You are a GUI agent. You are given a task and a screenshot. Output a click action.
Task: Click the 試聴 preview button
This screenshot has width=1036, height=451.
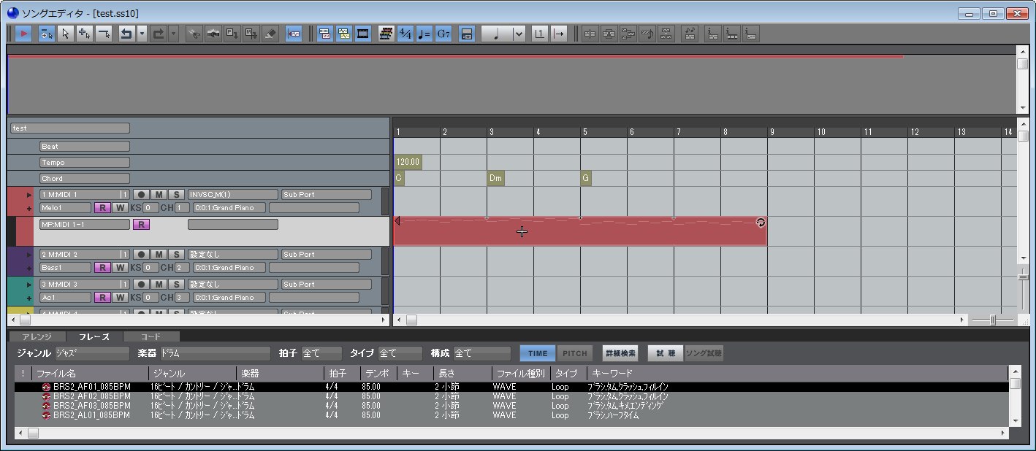point(665,353)
